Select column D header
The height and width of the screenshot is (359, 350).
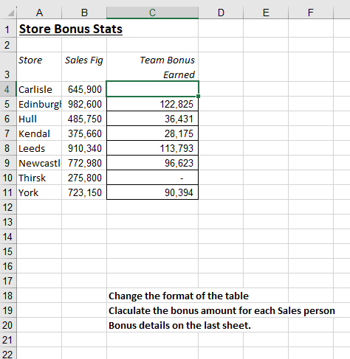pyautogui.click(x=221, y=13)
